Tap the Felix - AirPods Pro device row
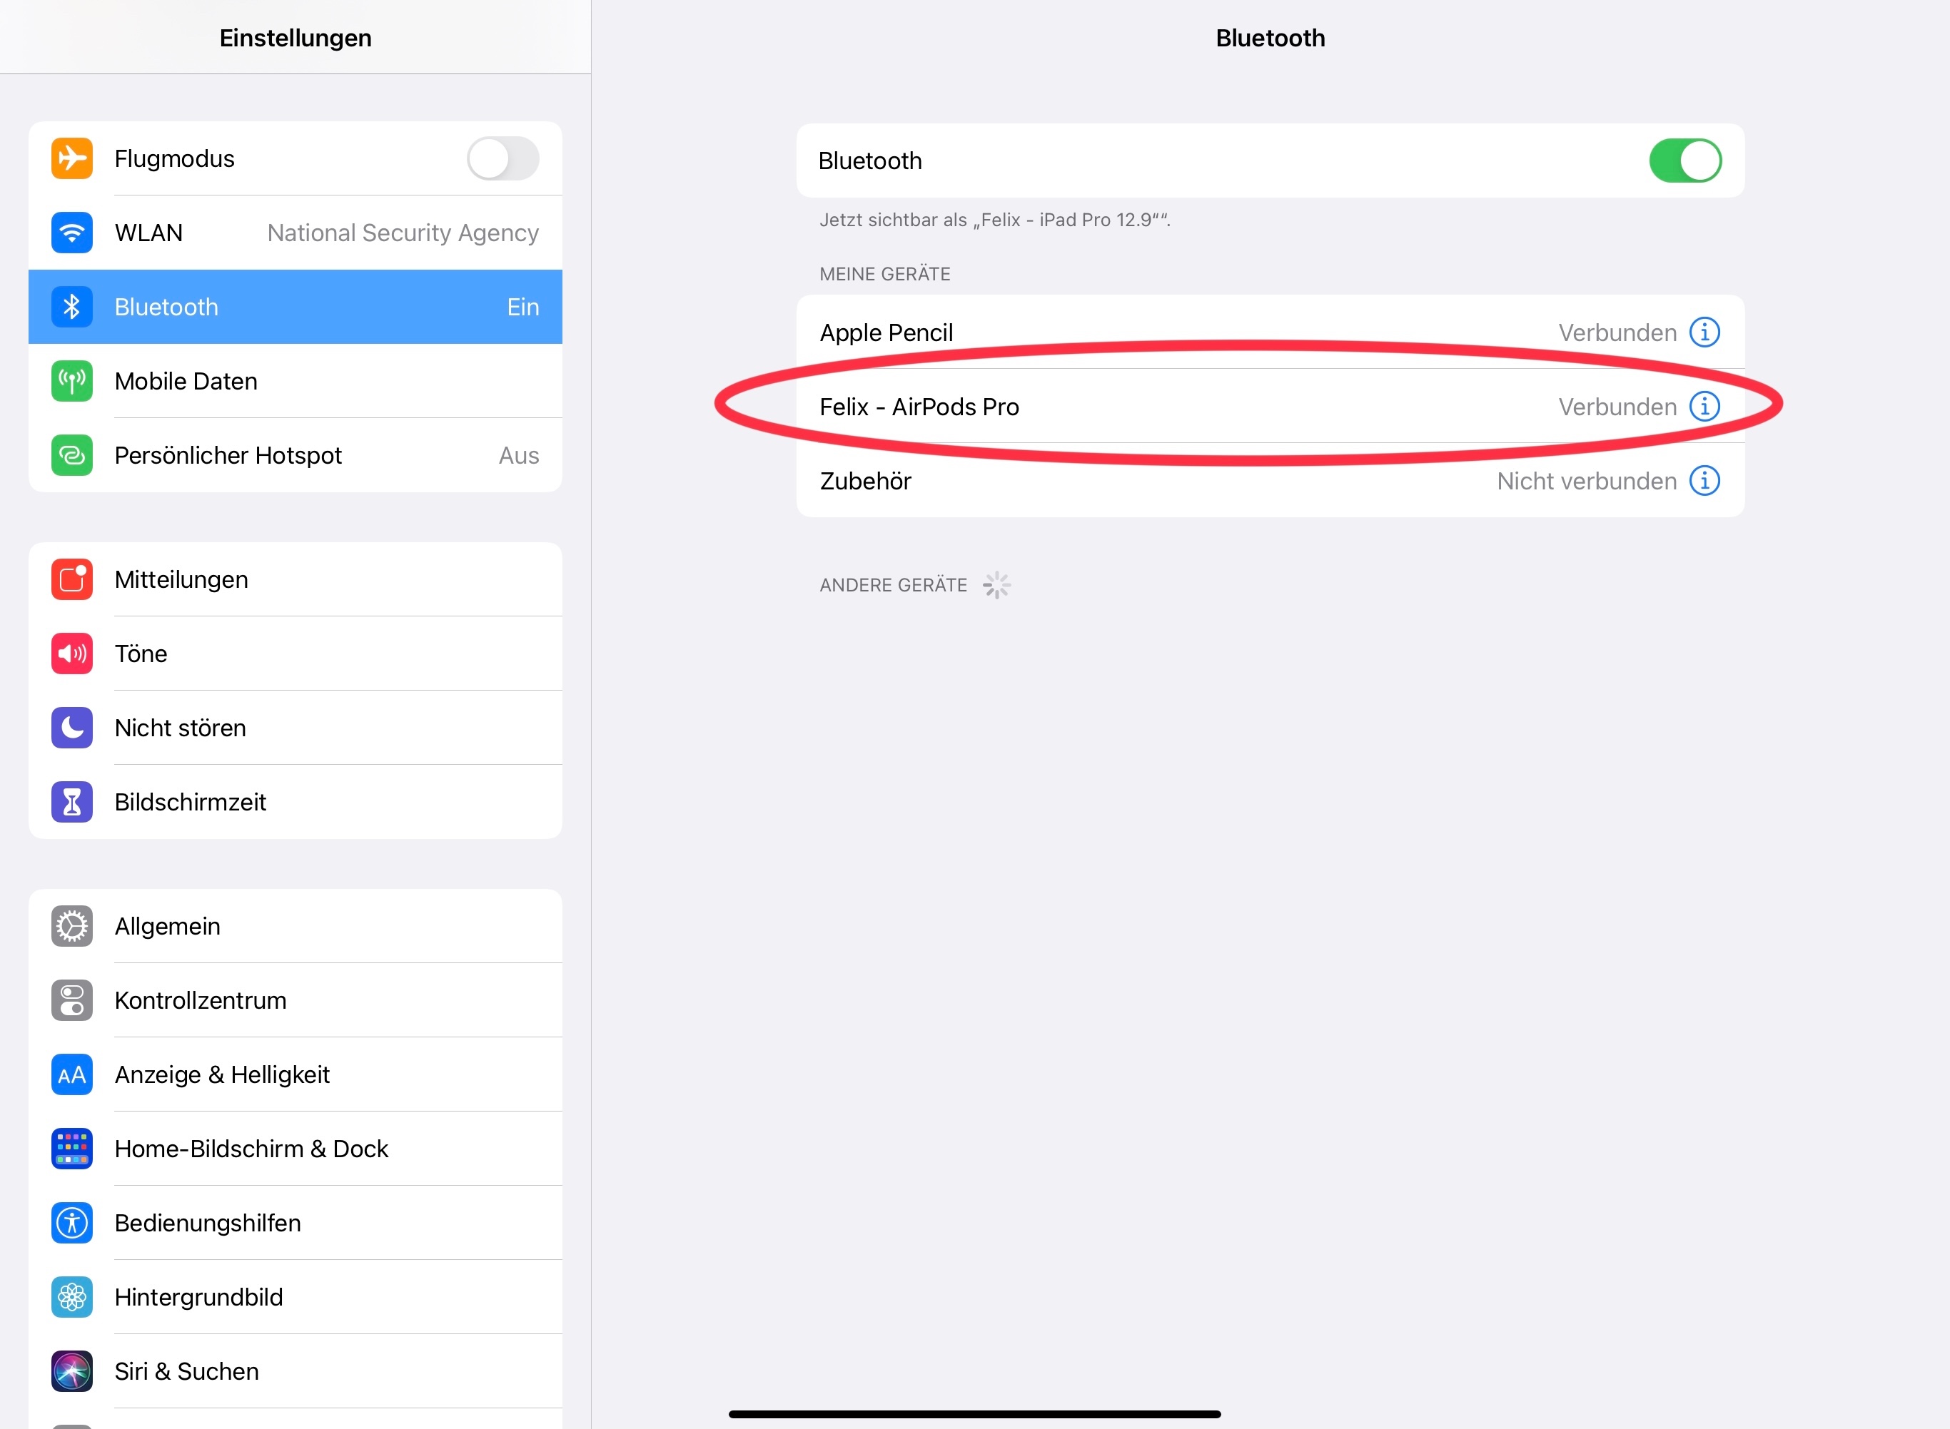The height and width of the screenshot is (1429, 1950). pyautogui.click(x=1125, y=407)
